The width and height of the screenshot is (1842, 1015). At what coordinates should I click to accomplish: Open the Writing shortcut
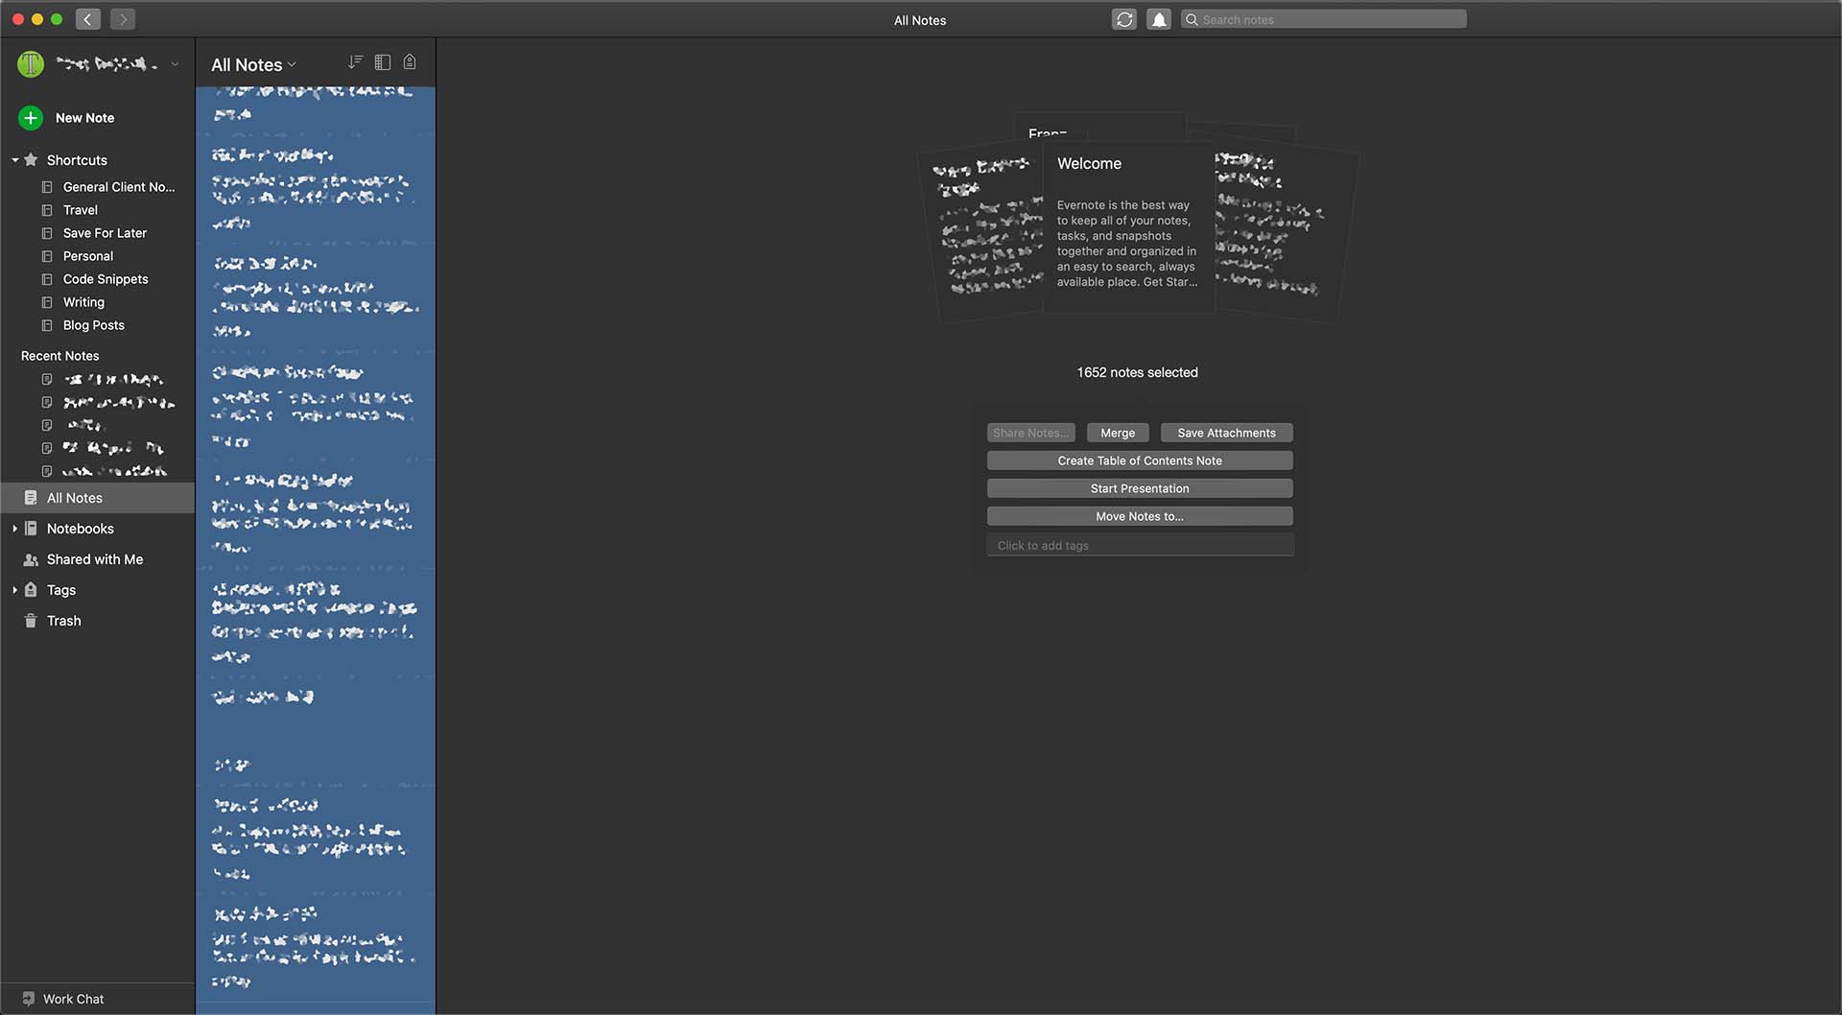pos(83,302)
